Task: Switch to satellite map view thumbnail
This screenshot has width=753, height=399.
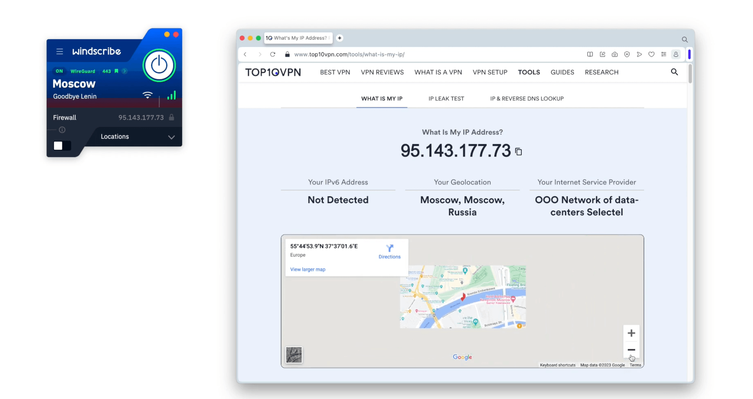Action: (x=294, y=355)
